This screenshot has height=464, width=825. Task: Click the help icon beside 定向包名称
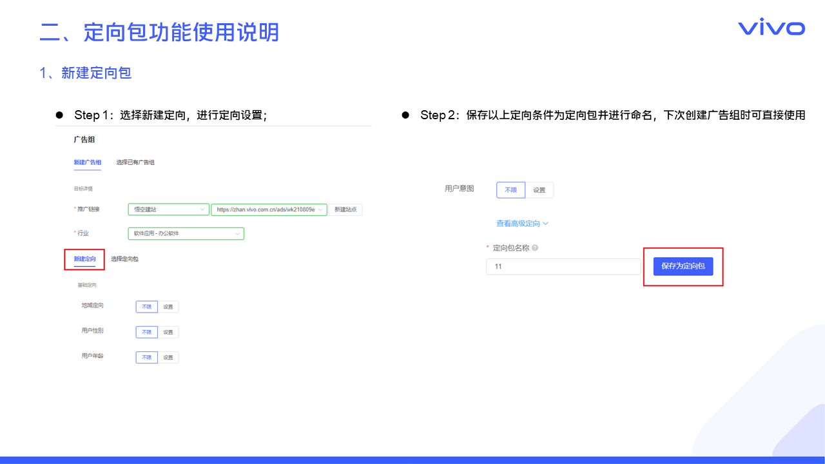(535, 248)
